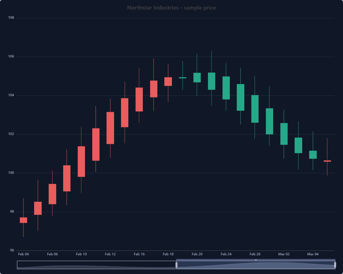This screenshot has width=343, height=274.
Task: Click the green candlestick for Mar 02
Action: point(284,134)
